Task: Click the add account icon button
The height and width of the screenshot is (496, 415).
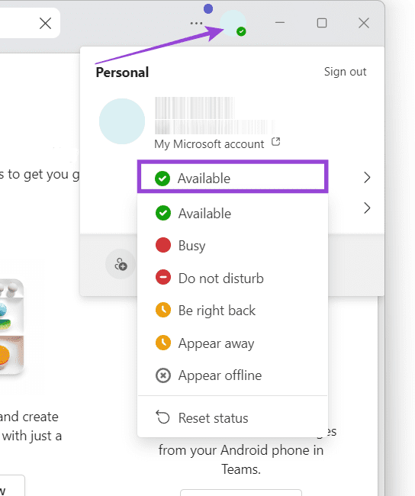Action: [121, 264]
